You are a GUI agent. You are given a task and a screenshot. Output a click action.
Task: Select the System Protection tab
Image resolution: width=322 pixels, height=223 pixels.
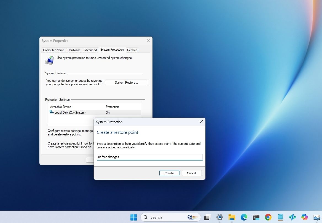tap(112, 50)
